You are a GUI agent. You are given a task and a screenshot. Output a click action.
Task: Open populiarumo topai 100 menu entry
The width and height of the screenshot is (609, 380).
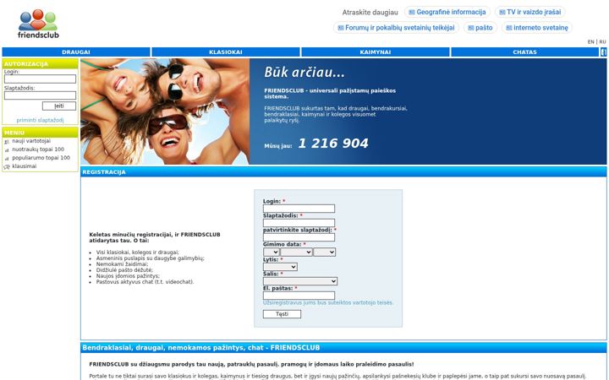click(41, 158)
